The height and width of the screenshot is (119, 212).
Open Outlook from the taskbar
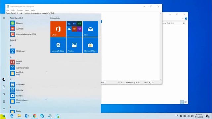coord(27,116)
